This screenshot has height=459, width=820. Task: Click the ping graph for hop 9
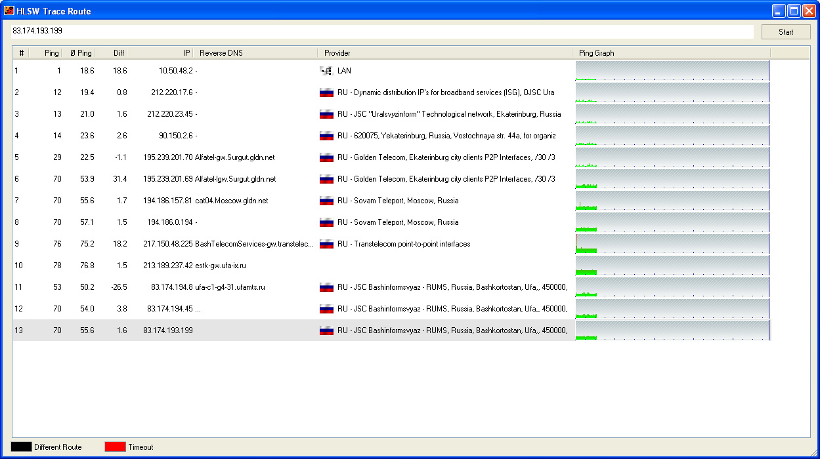[x=672, y=244]
